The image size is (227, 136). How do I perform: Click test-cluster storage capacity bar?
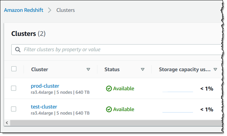pos(177,112)
